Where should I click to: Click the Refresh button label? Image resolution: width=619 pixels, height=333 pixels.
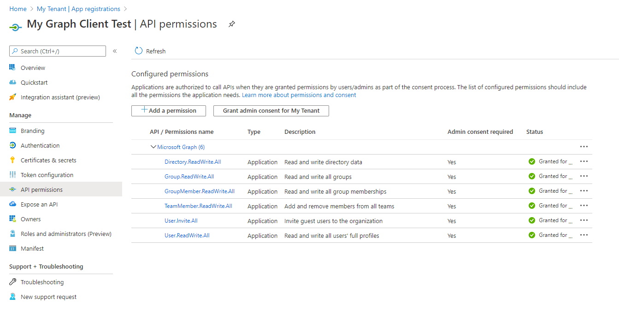(156, 51)
